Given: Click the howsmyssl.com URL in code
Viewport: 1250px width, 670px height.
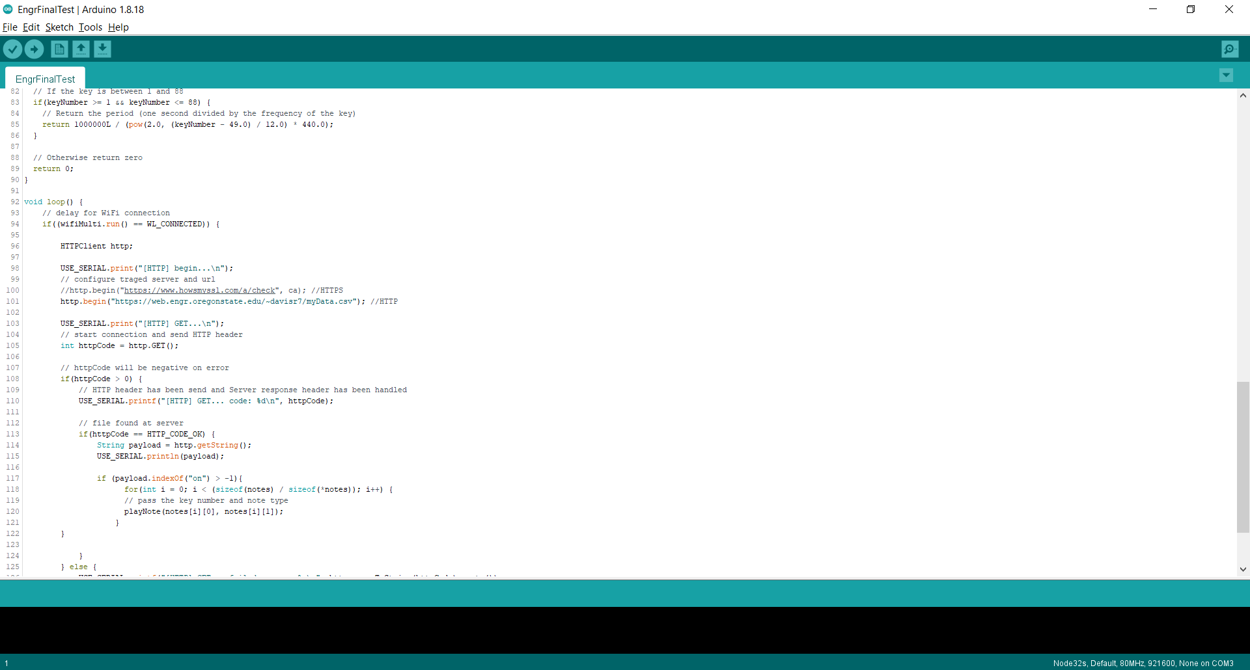Looking at the screenshot, I should (199, 291).
